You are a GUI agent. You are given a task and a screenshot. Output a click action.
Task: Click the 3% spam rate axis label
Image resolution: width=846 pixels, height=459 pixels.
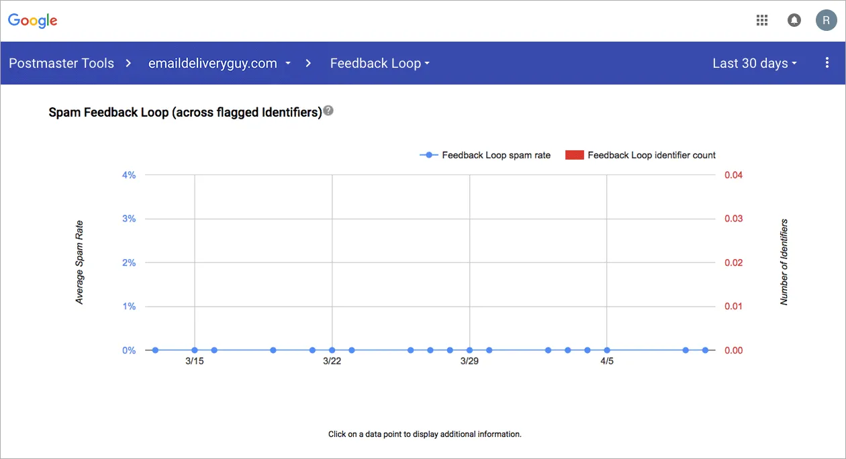coord(129,219)
